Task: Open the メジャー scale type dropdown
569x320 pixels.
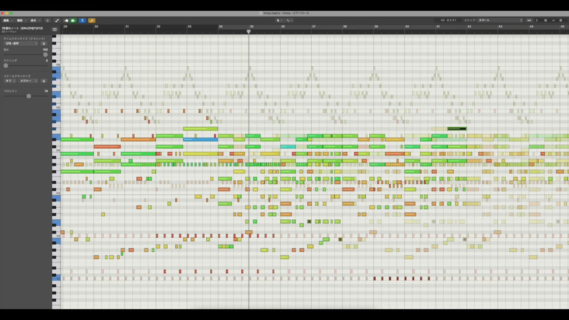Action: coord(28,81)
